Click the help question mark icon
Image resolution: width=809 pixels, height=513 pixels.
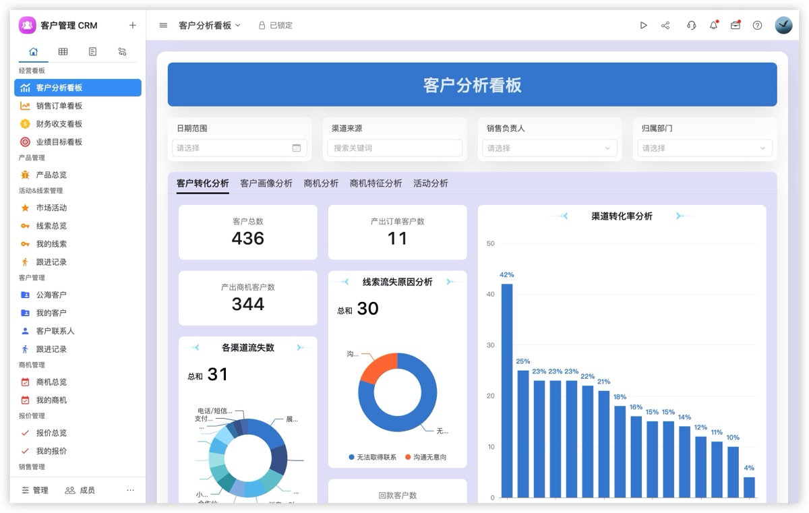click(757, 25)
